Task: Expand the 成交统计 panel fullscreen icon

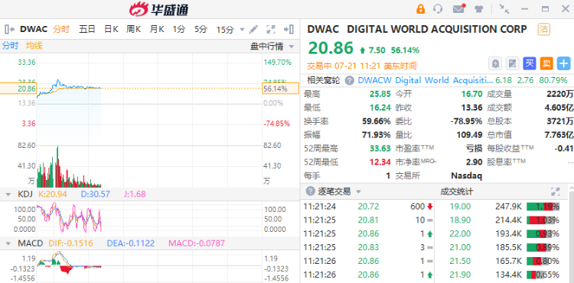Action: (556, 191)
